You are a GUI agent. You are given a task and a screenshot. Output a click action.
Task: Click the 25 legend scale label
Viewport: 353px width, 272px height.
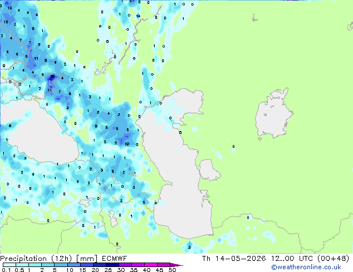point(108,270)
